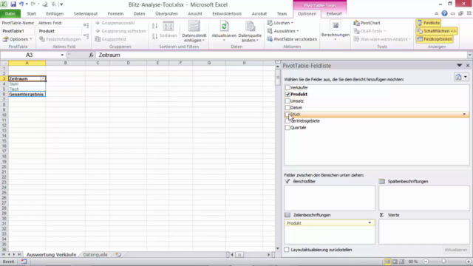Click the Gruppenfeld button

tap(111, 39)
